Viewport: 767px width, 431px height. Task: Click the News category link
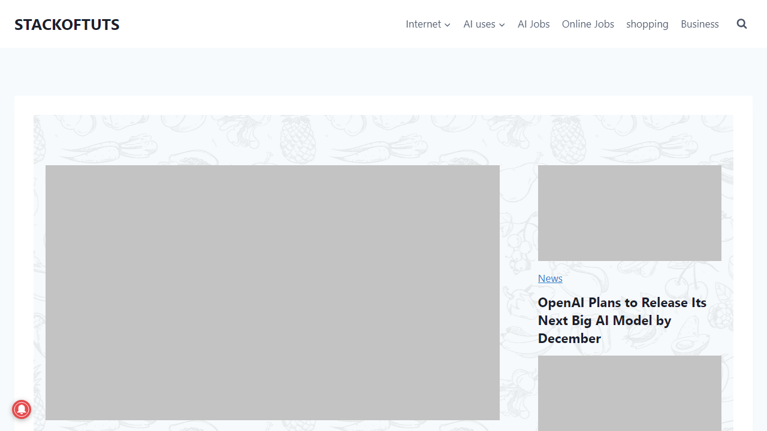[x=550, y=278]
